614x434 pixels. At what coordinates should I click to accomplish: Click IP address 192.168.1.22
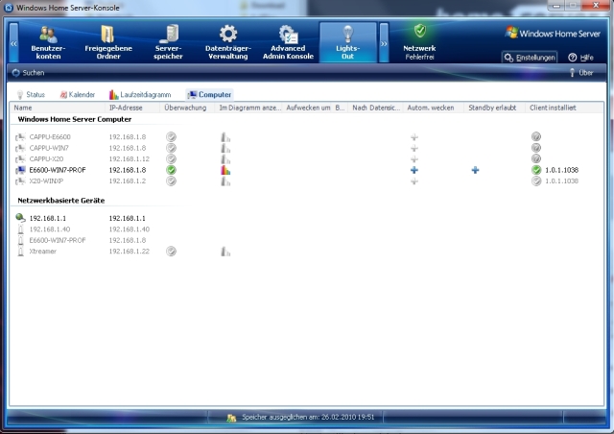pos(130,252)
